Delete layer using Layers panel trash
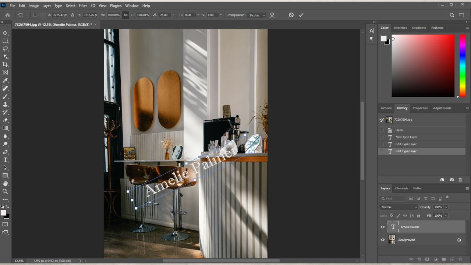 tap(460, 259)
